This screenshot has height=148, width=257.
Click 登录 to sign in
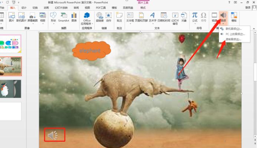click(x=248, y=7)
